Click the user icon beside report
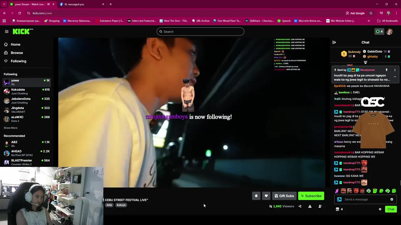This screenshot has width=401, height=225. click(320, 206)
